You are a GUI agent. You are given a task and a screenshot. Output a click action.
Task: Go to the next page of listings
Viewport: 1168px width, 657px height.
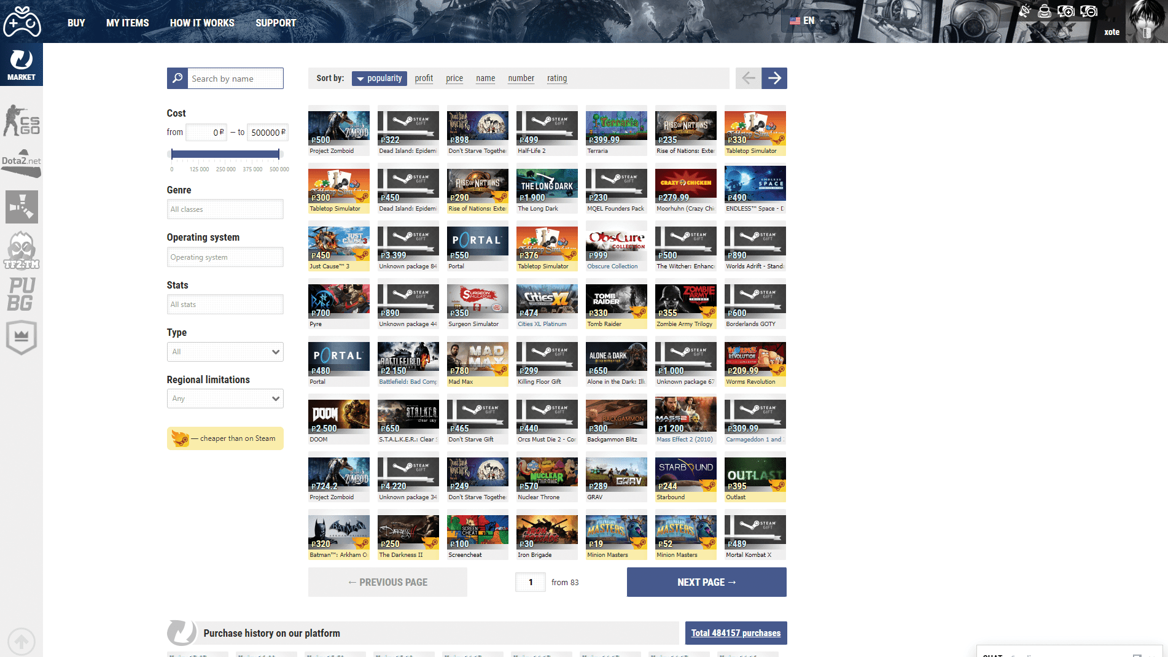706,581
